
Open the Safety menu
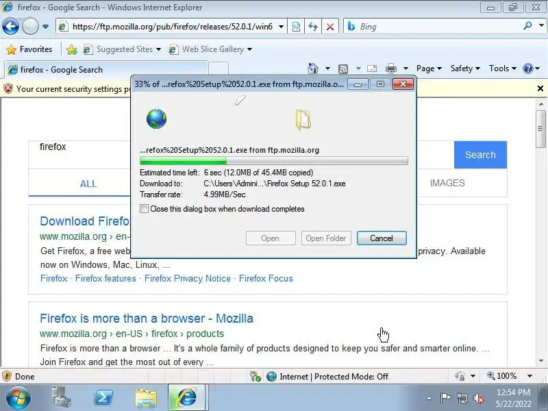[465, 68]
